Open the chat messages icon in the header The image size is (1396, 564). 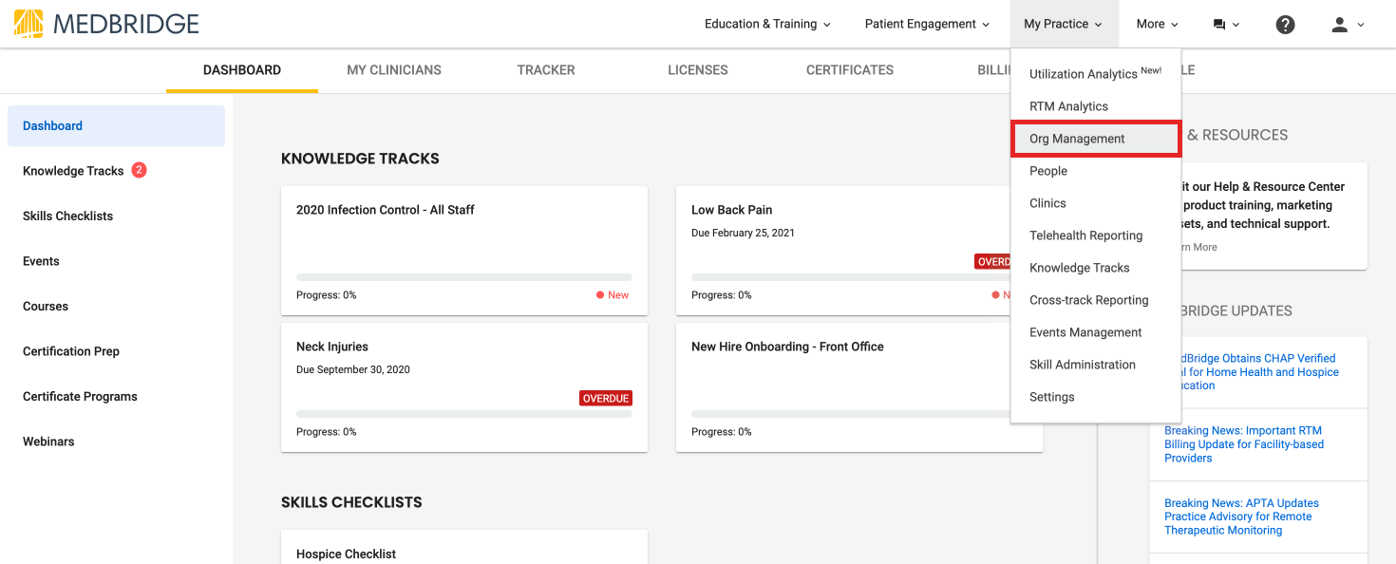[x=1226, y=25]
